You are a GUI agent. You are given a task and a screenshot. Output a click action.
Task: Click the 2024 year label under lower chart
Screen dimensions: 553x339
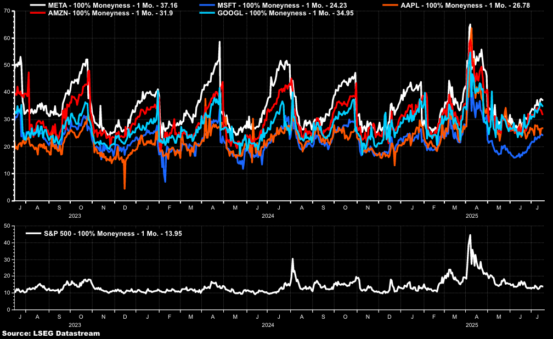click(268, 325)
